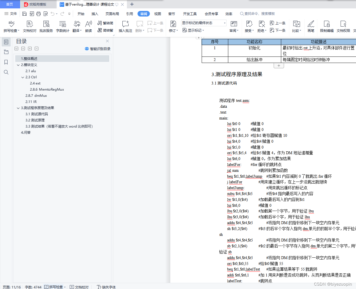Switch to the 开始 ribbon tab
This screenshot has height=289, width=356.
coord(81,14)
